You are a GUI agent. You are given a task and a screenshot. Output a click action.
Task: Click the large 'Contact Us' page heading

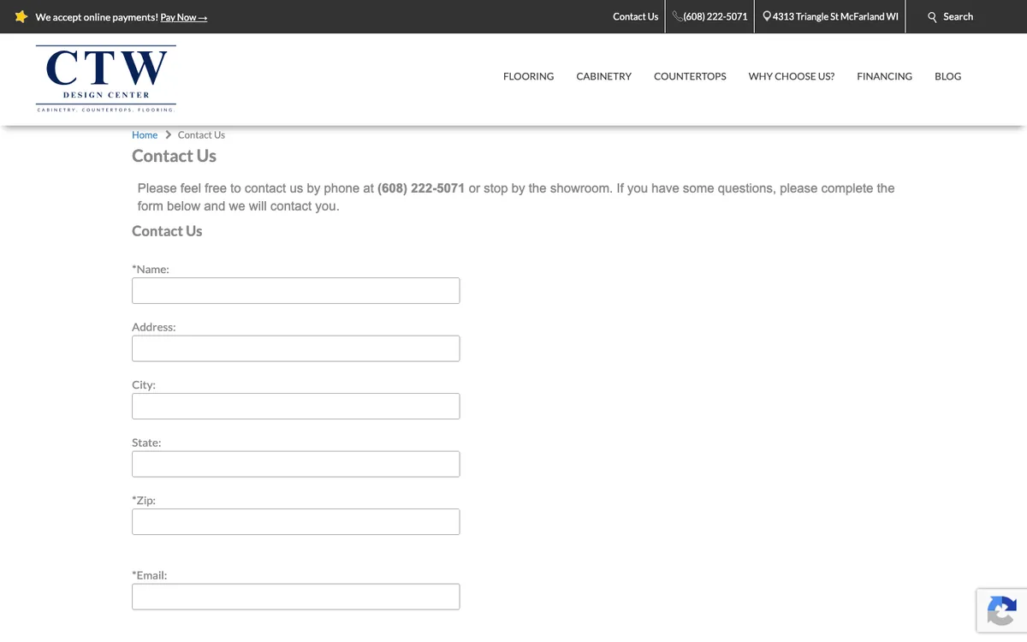click(x=175, y=156)
